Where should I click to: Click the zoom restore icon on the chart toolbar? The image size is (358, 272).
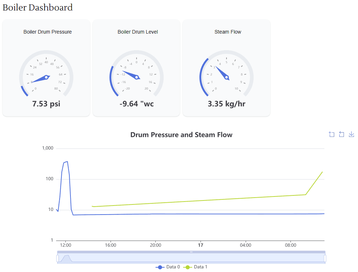341,134
